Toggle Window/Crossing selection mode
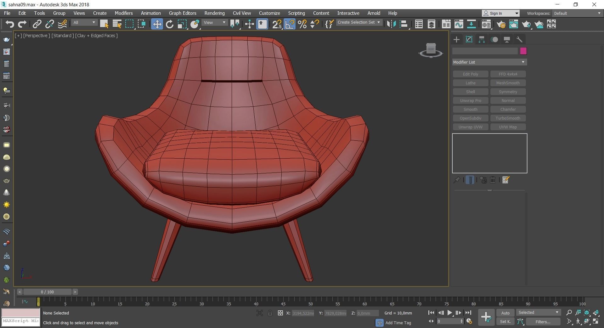 coord(142,24)
